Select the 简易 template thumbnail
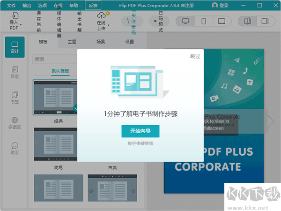The image size is (281, 211). (x=56, y=144)
